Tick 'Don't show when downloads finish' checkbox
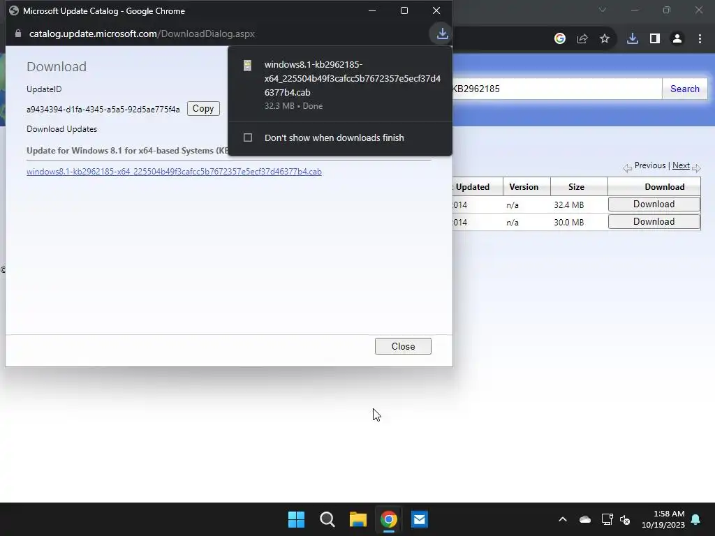 248,137
